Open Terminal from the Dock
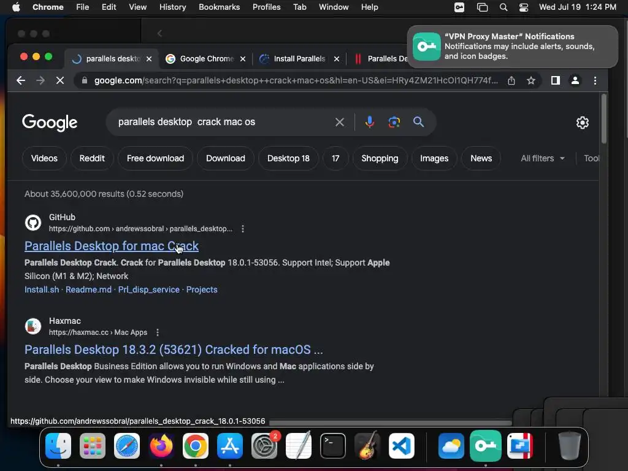This screenshot has width=628, height=471. tap(333, 445)
